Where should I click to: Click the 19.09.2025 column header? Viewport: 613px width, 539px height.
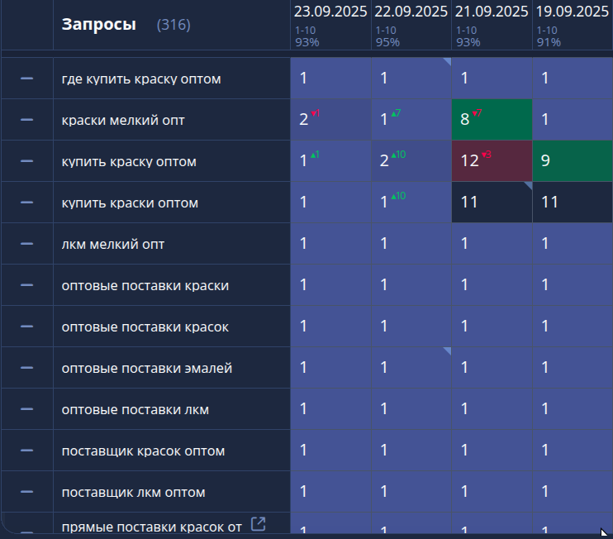[573, 12]
